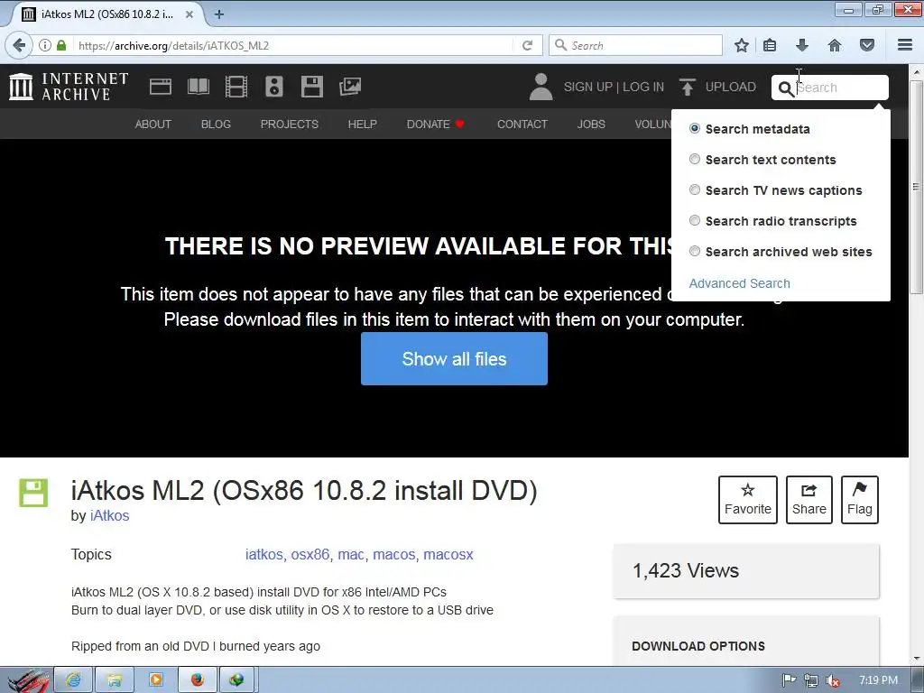Open the DONATE menu item
924x693 pixels.
click(436, 124)
